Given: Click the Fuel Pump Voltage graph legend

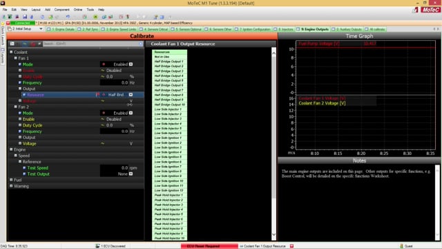Looking at the screenshot, I should [x=319, y=44].
